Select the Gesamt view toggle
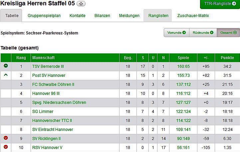 (228, 32)
